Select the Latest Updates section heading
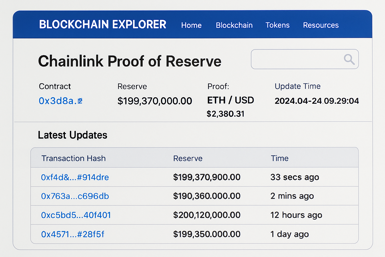Screen dimensions: 385x257 click(72, 135)
